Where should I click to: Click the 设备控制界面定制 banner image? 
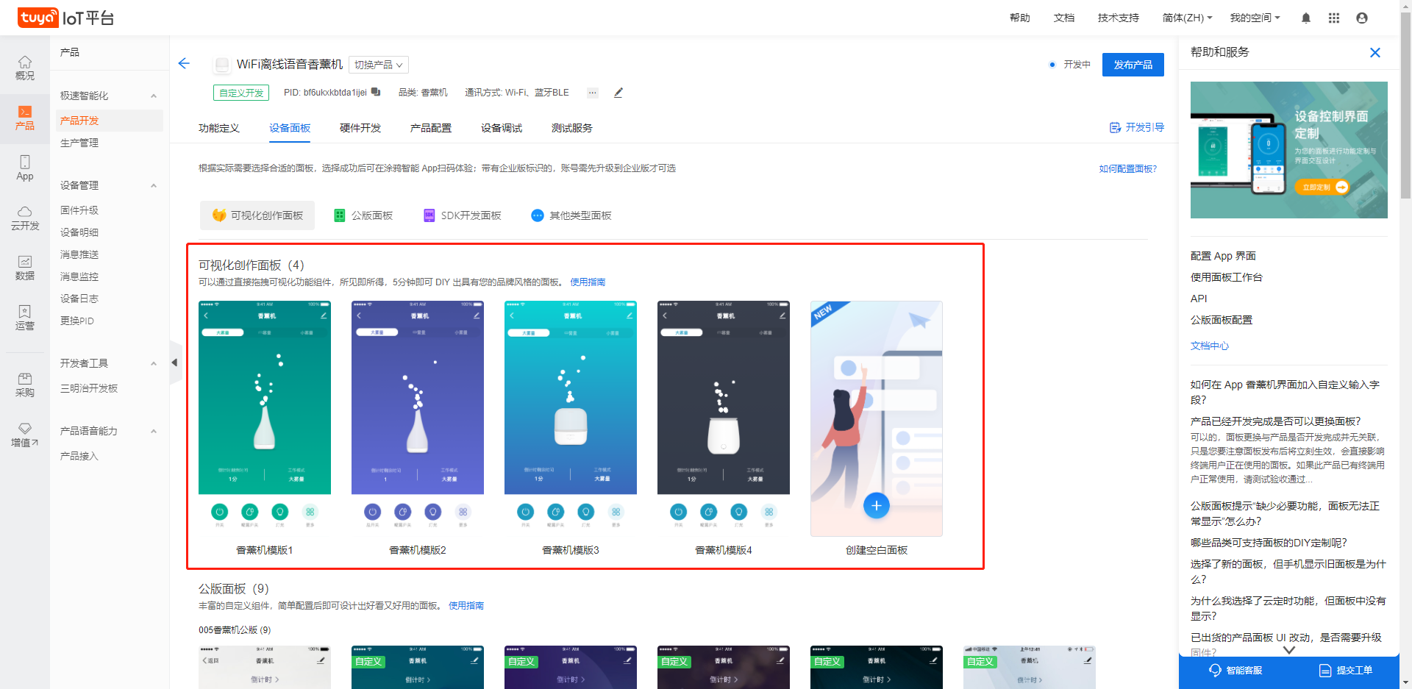coord(1289,150)
